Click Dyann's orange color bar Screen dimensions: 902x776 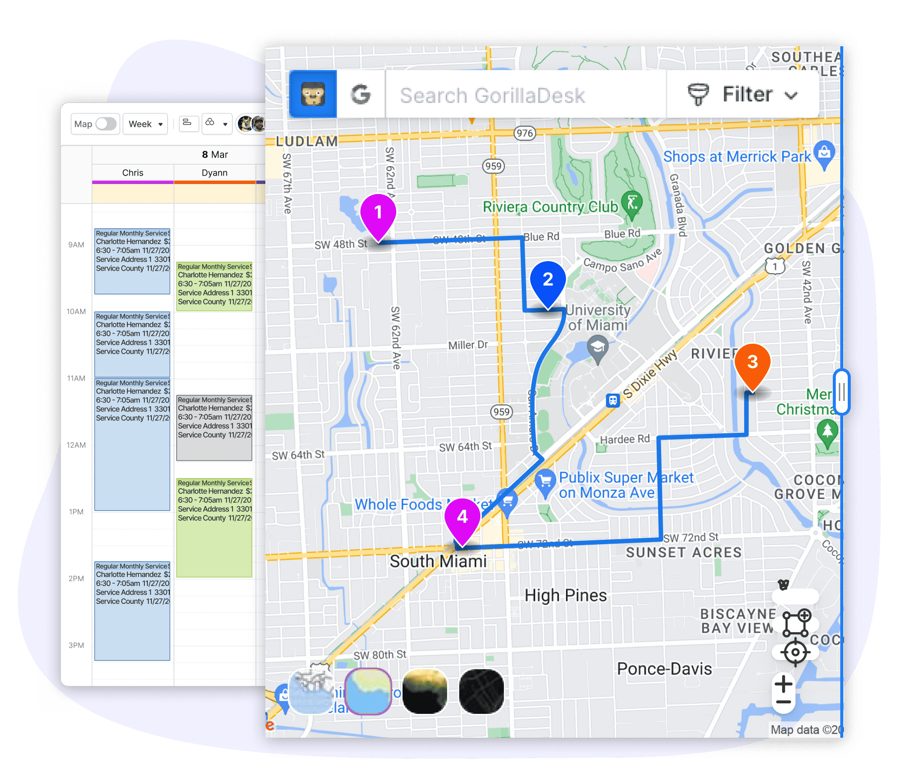215,183
